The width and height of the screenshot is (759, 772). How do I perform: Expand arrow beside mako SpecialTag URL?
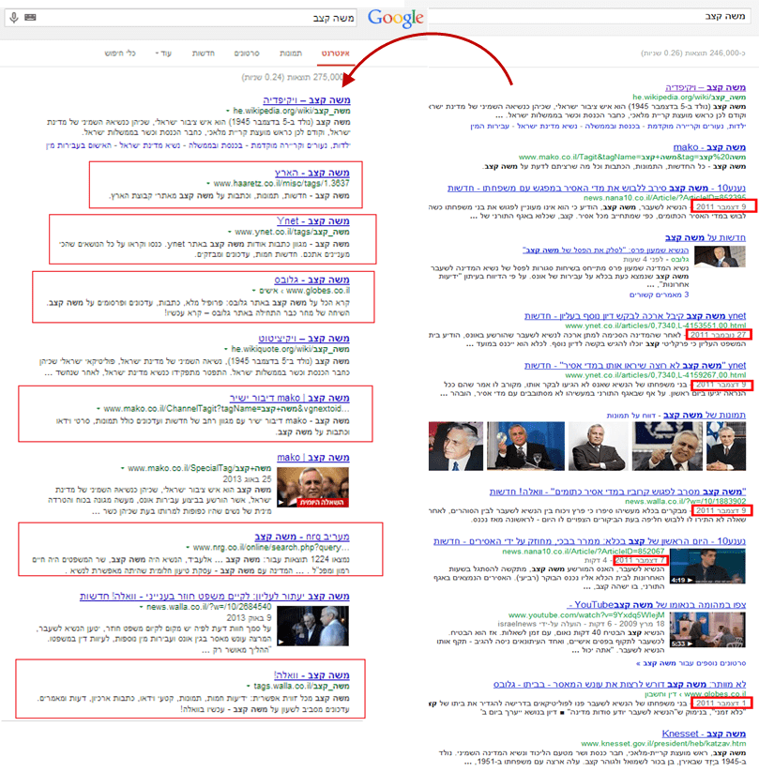[x=123, y=468]
